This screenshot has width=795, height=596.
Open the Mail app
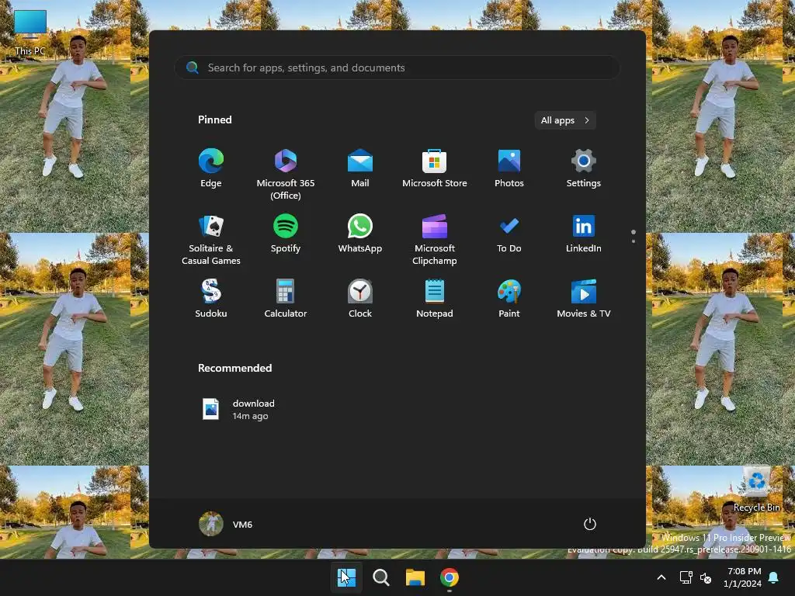click(360, 168)
